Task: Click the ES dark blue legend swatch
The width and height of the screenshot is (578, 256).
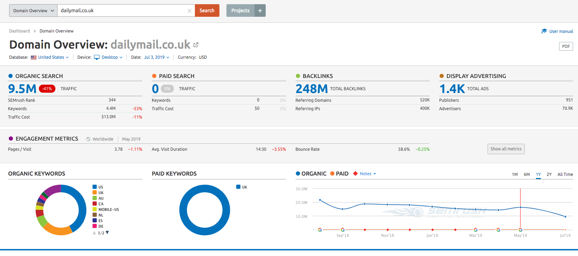Action: (95, 221)
